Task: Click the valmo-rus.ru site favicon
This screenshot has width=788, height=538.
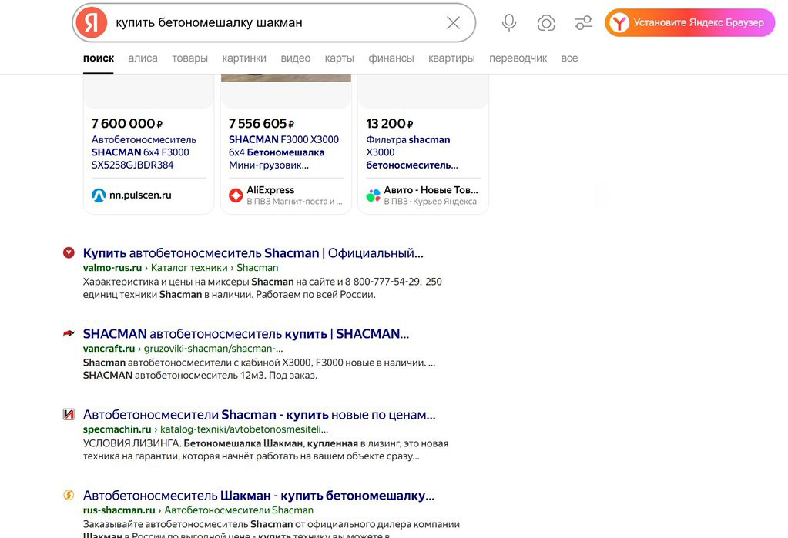Action: (68, 252)
